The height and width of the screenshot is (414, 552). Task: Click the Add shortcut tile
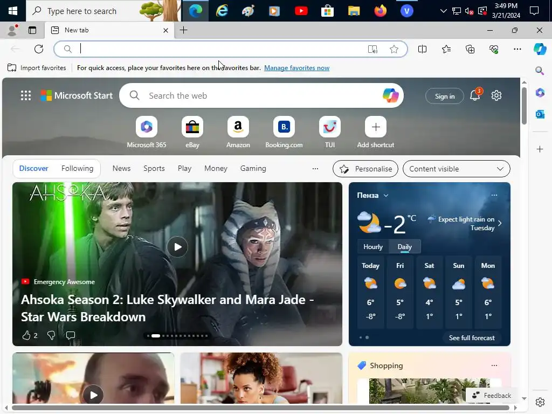click(x=376, y=132)
